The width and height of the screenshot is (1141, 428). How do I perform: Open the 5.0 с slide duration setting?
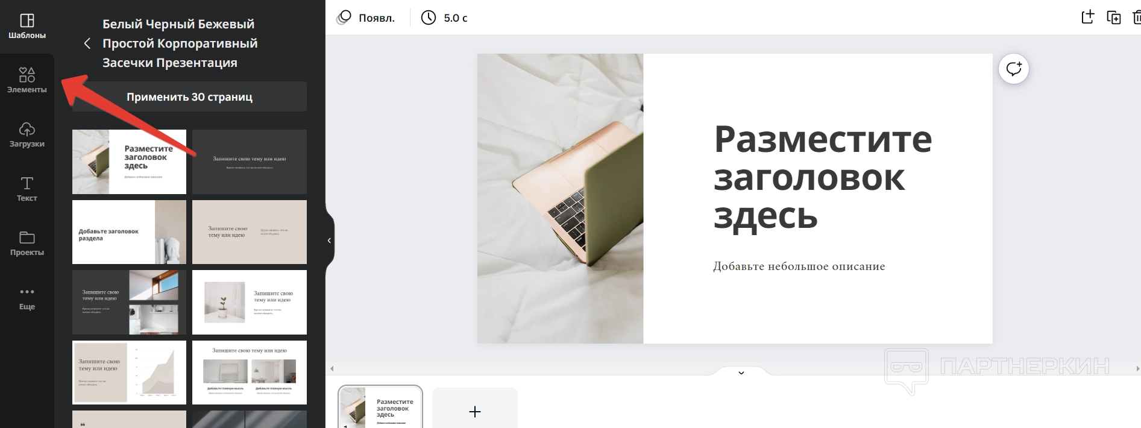click(456, 18)
